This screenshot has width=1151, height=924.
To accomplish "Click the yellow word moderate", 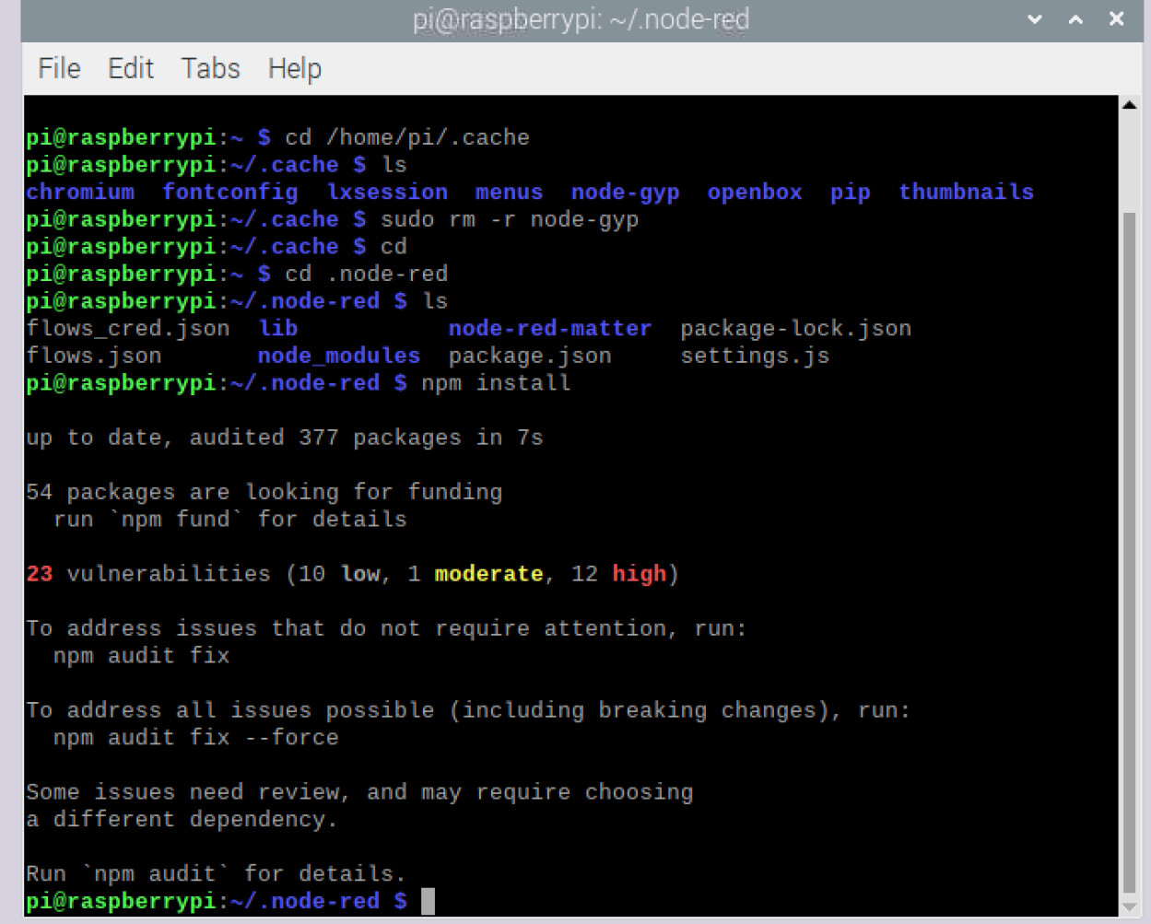I will (488, 574).
